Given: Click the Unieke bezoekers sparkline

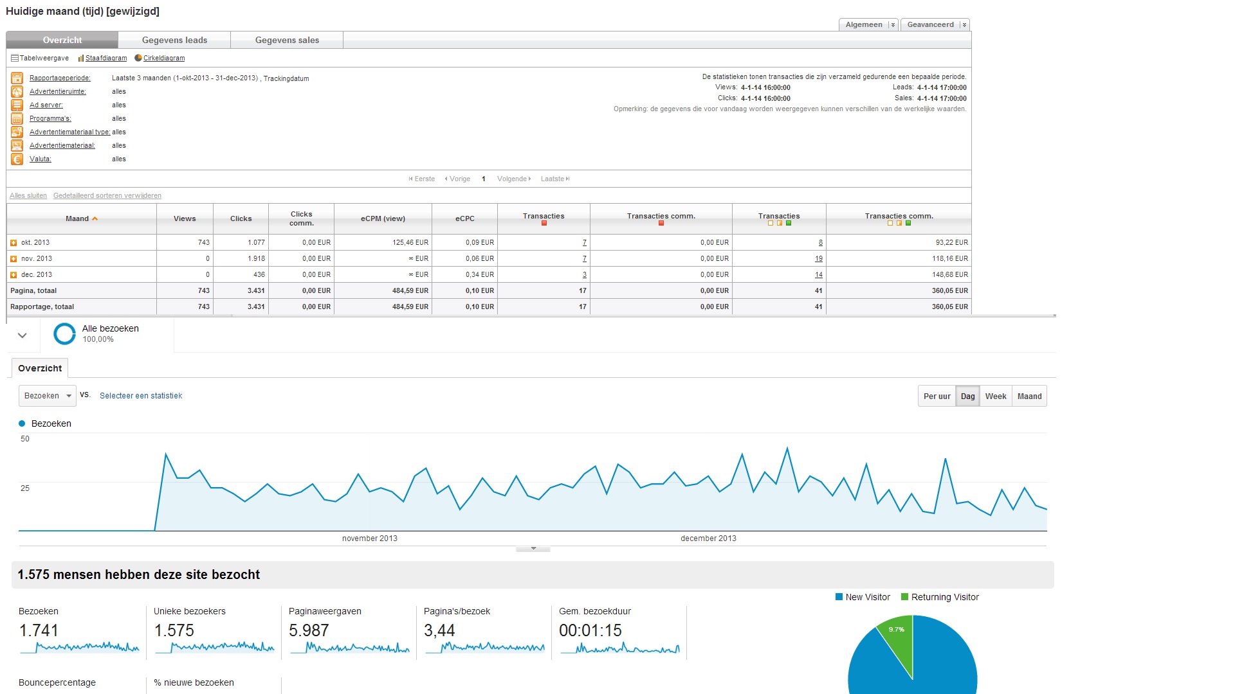Looking at the screenshot, I should coord(215,647).
